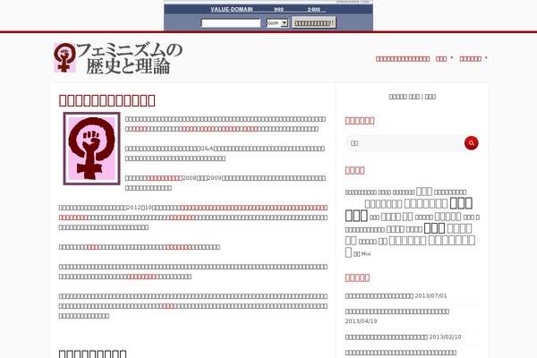The width and height of the screenshot is (537, 358).
Task: Click the 2400 link in banner ad
Action: pos(314,9)
